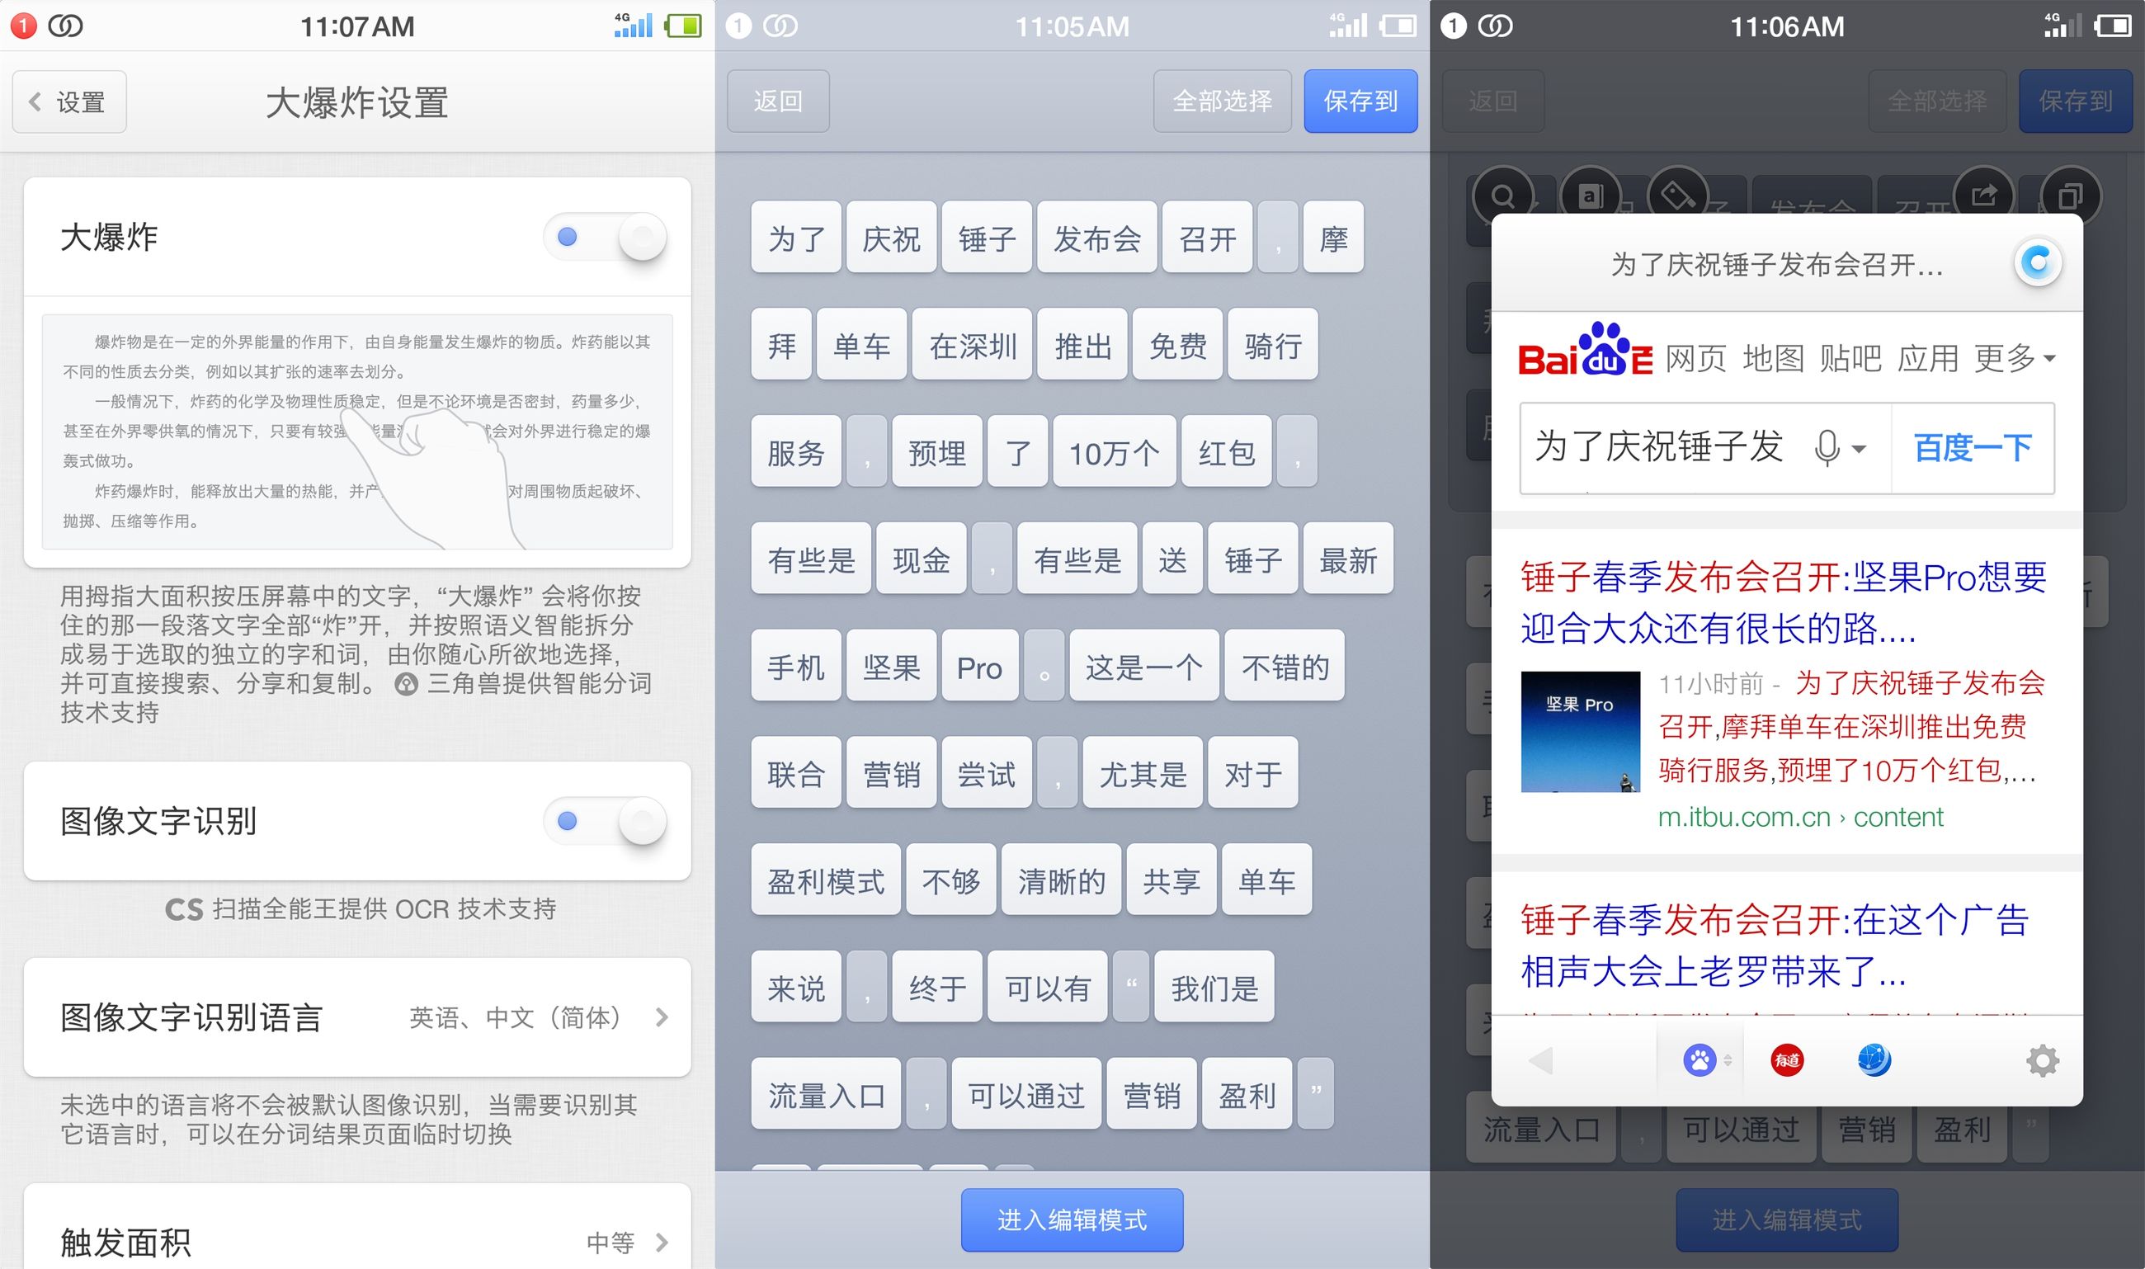Open result 锤子春季发布会召开:坚果Pro想要迎合大众
Screen dimensions: 2145x1269
point(1784,603)
